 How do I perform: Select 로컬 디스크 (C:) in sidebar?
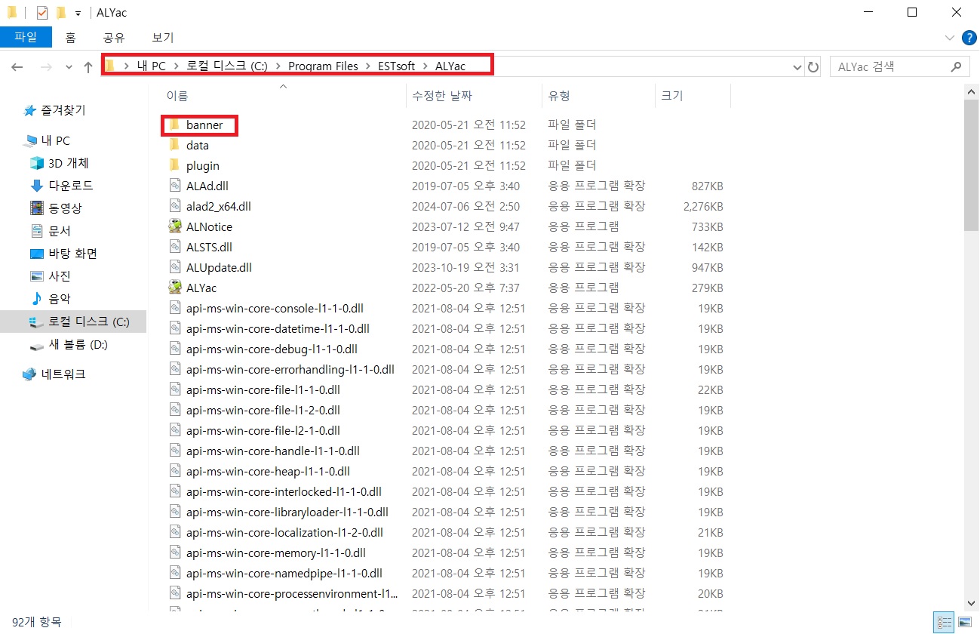pyautogui.click(x=73, y=322)
